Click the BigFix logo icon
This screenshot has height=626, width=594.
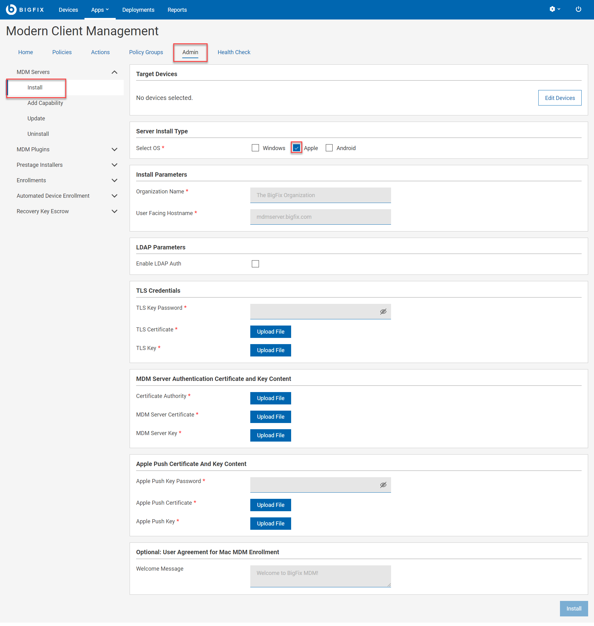click(x=11, y=10)
